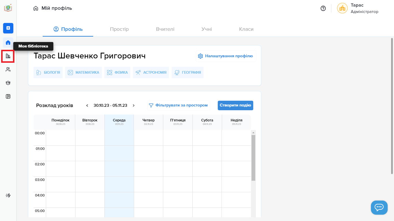394x221 pixels.
Task: Select the ФІЗИКА subject tag
Action: pos(117,73)
